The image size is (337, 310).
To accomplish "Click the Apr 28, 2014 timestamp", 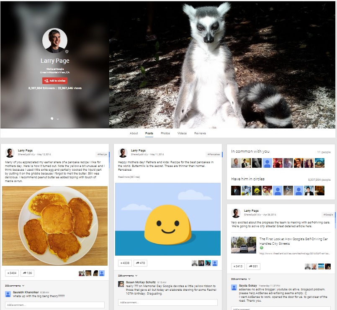I will coord(270,215).
